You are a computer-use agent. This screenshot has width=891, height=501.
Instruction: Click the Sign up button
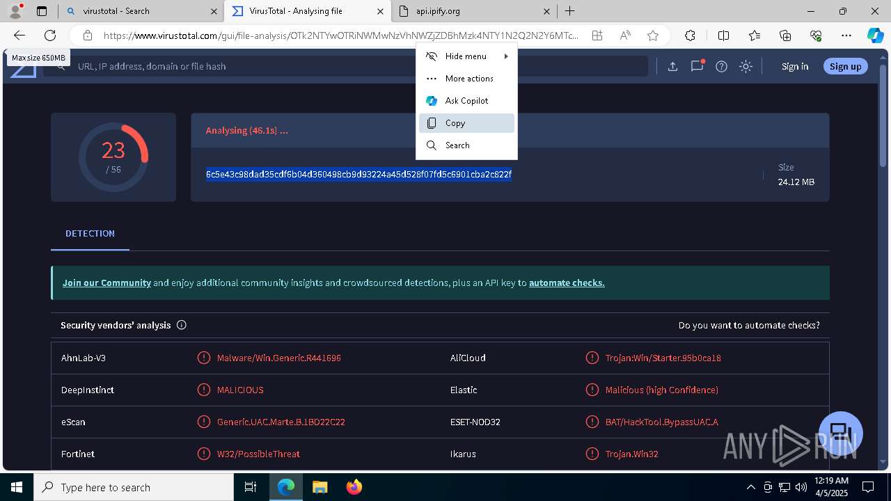click(845, 66)
